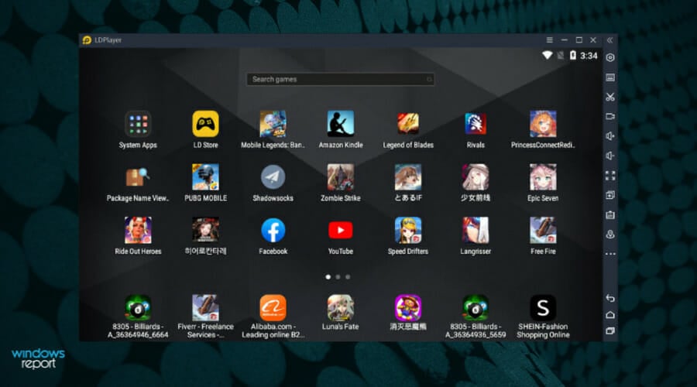Click the scissors screenshot tool

coord(610,97)
